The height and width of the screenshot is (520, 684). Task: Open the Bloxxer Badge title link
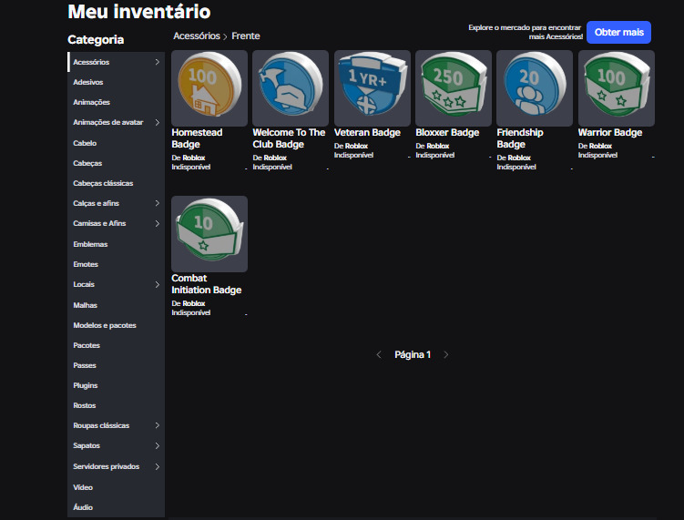[x=446, y=133]
